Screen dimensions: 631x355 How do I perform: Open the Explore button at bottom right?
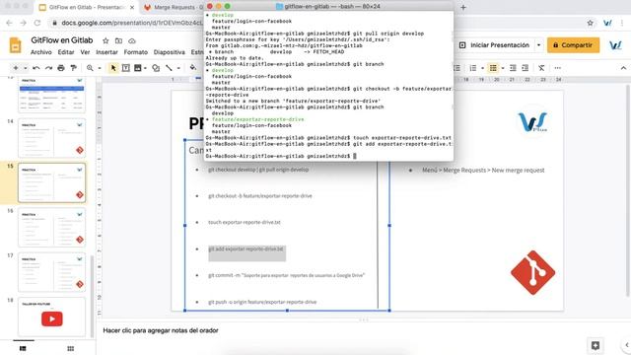tap(596, 345)
